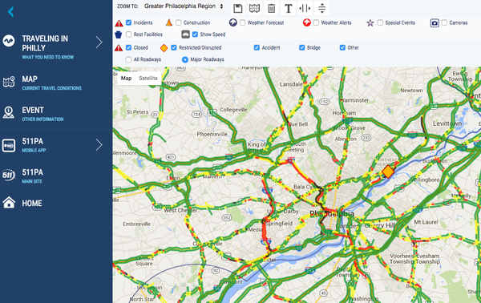Click the Newtown label on the map
The height and width of the screenshot is (303, 481).
coord(411,91)
